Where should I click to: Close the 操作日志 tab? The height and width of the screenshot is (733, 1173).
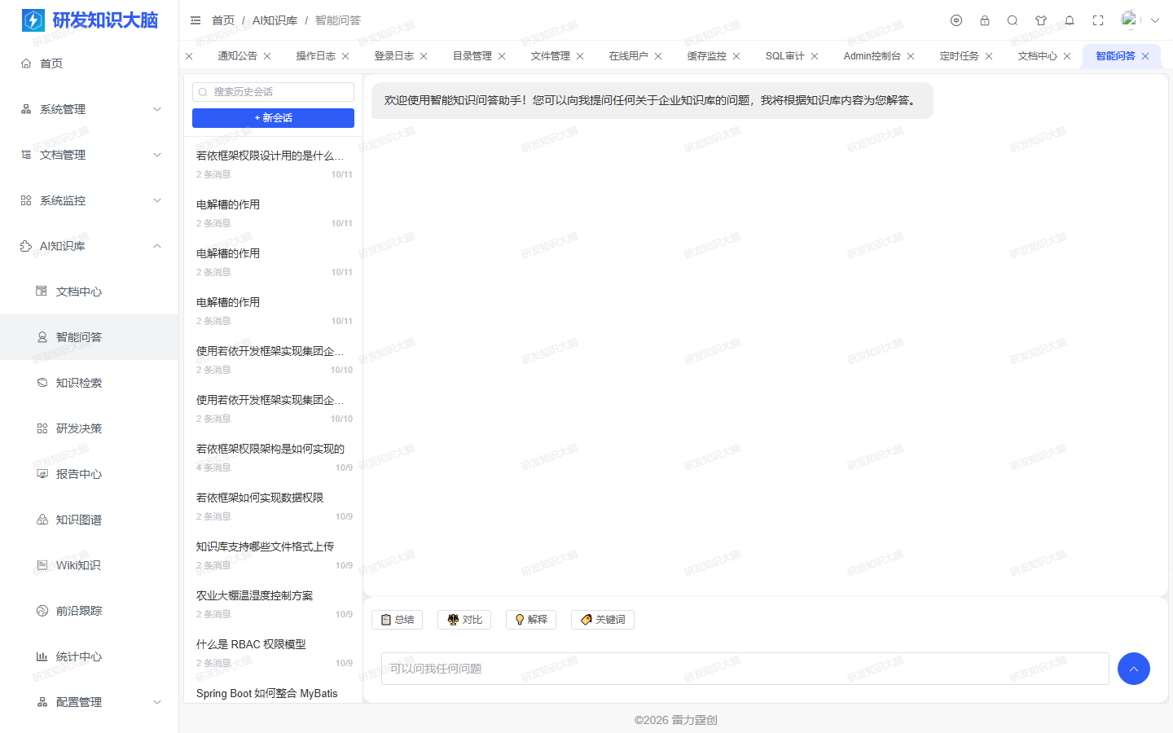click(x=345, y=56)
